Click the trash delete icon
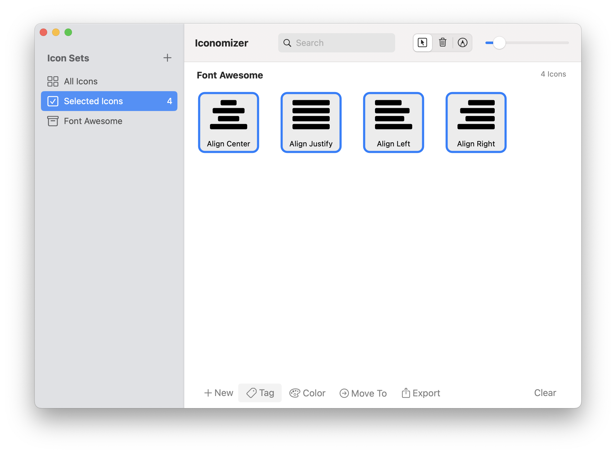 (x=443, y=42)
